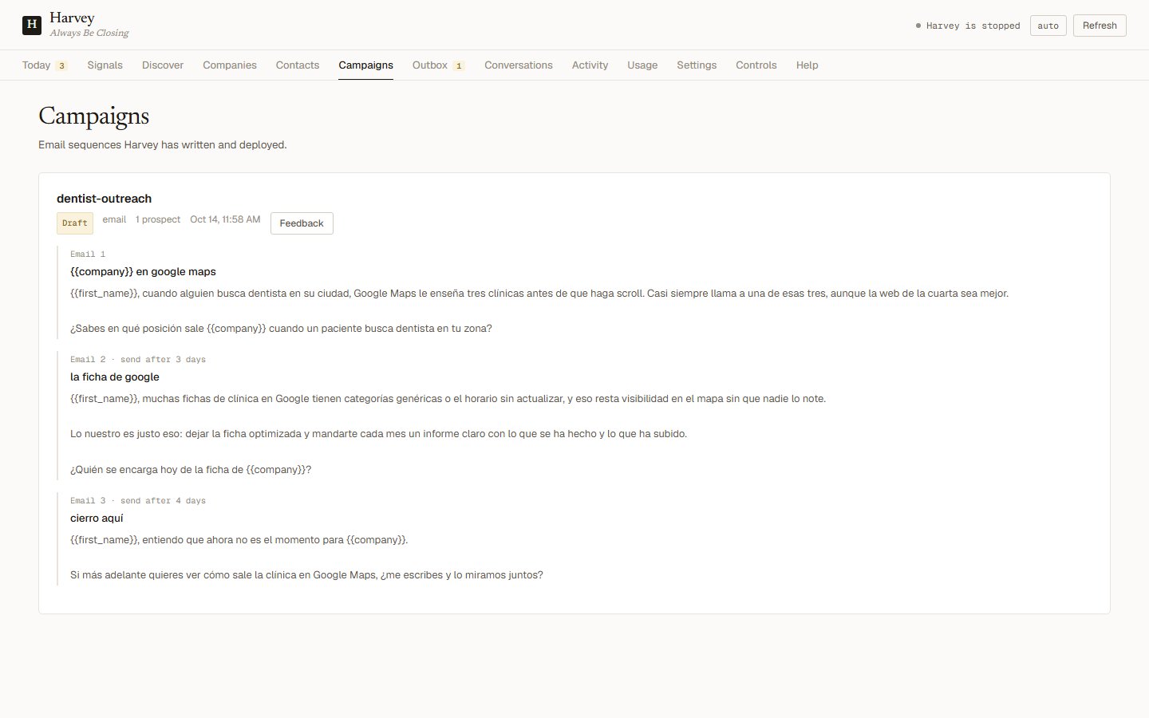Click the 'Always Be Closing' tagline

coord(89,34)
